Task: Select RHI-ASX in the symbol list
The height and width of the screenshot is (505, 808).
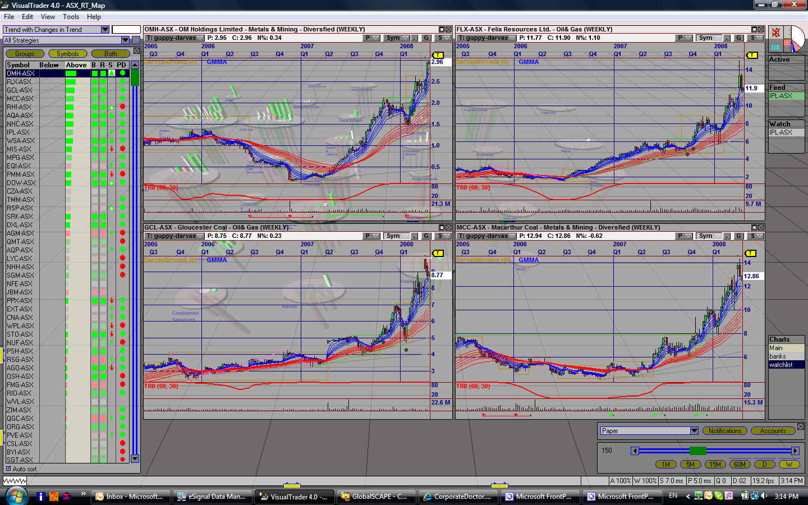Action: point(19,107)
